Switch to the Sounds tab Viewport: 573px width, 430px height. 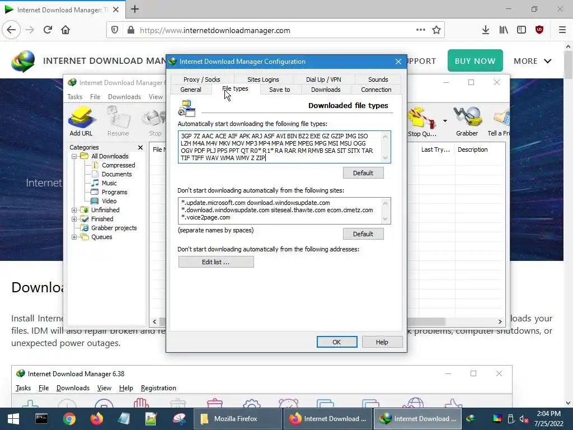[x=378, y=80]
